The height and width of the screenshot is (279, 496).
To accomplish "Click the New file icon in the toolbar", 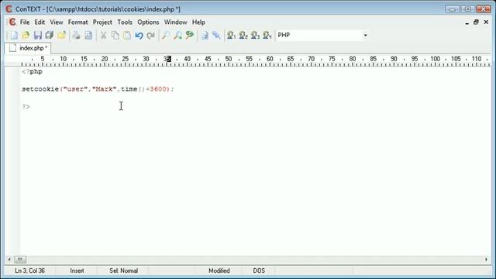I will pos(14,35).
